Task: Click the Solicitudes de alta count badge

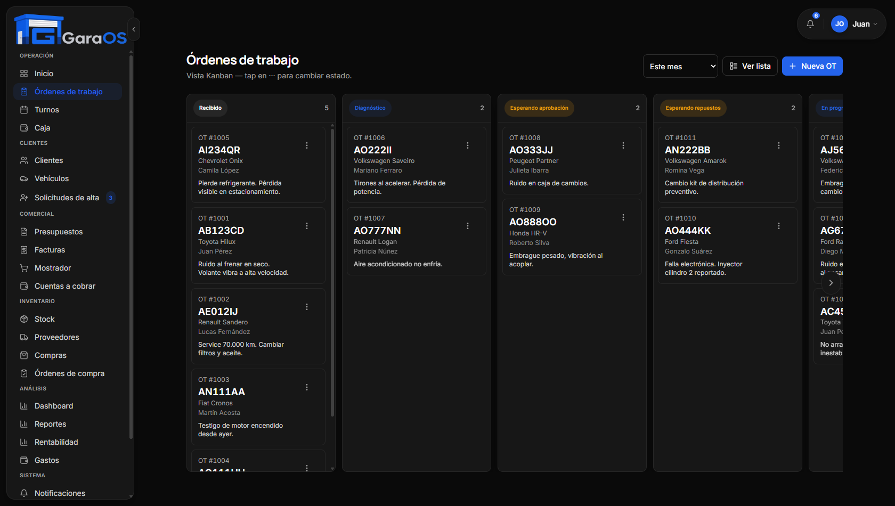Action: coord(111,198)
